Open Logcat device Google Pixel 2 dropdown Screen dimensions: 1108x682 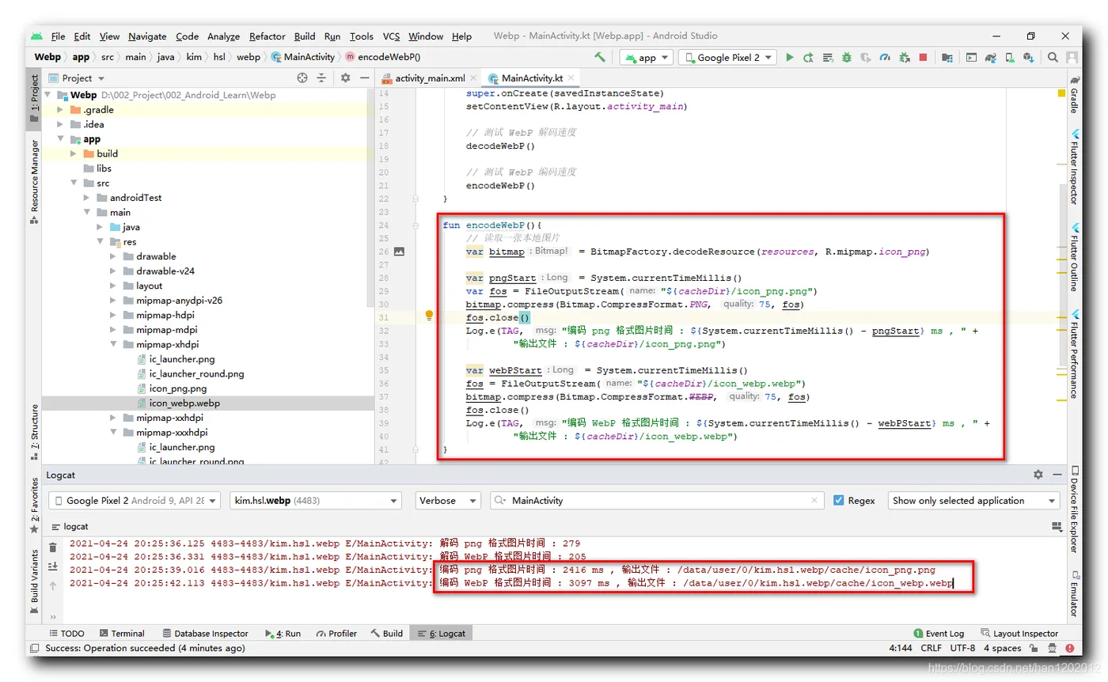click(135, 500)
